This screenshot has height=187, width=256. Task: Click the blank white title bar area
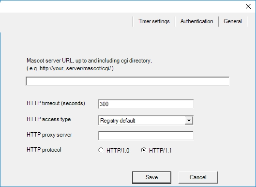click(x=121, y=6)
